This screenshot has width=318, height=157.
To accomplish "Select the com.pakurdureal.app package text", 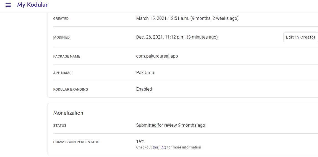I will click(x=157, y=56).
